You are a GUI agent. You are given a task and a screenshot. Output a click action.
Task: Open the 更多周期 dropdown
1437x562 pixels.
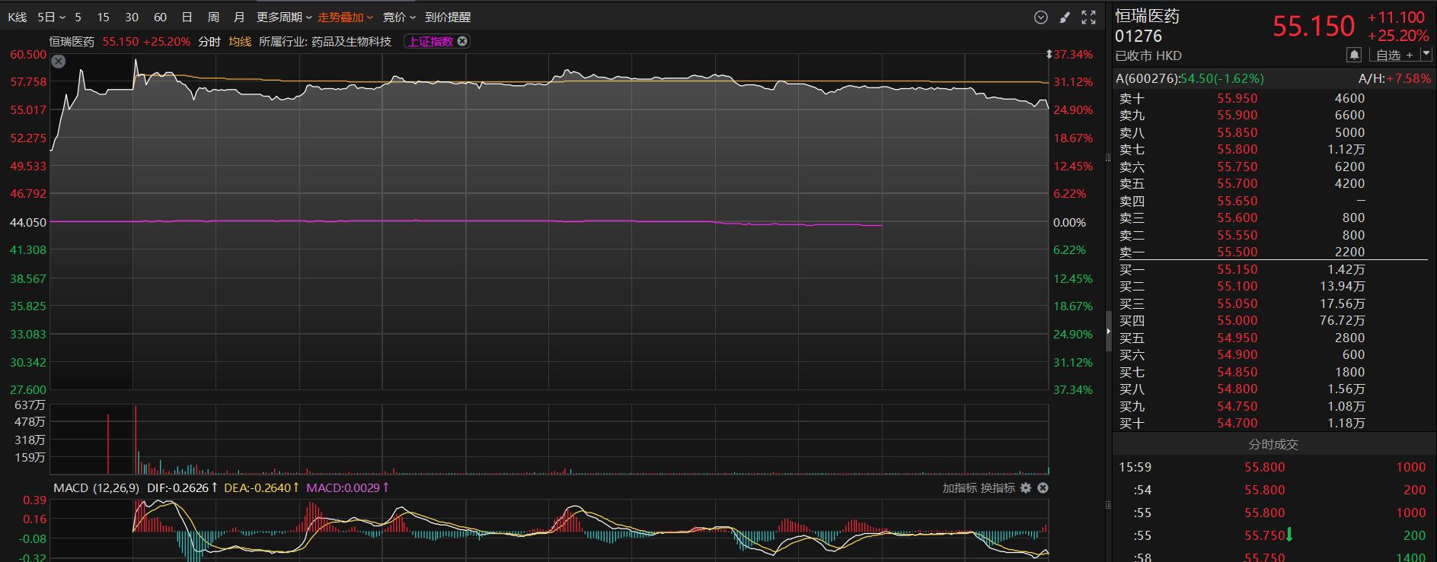[x=284, y=17]
